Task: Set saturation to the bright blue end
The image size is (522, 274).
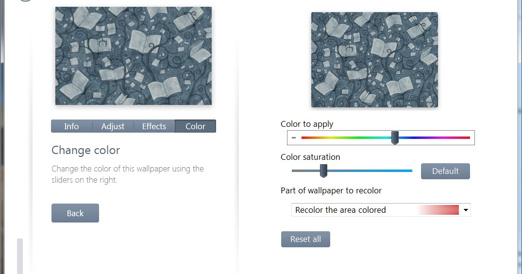Action: pos(410,171)
